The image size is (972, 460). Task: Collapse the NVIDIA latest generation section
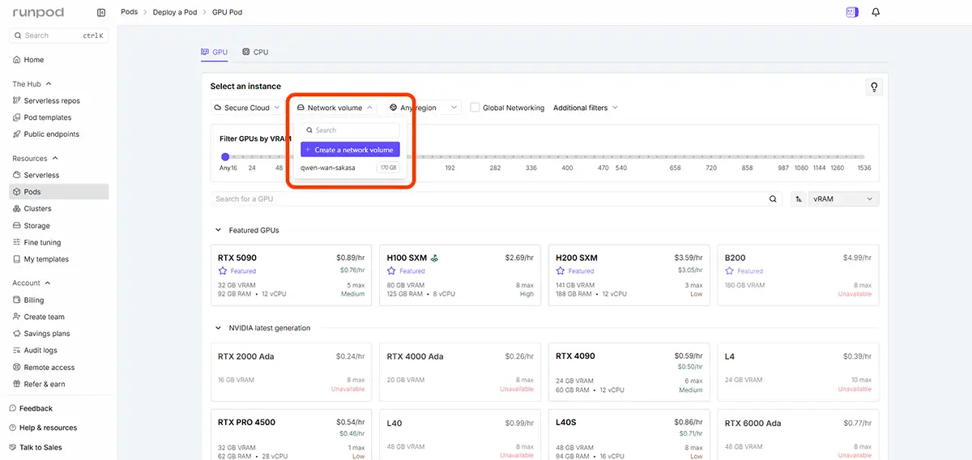[218, 328]
